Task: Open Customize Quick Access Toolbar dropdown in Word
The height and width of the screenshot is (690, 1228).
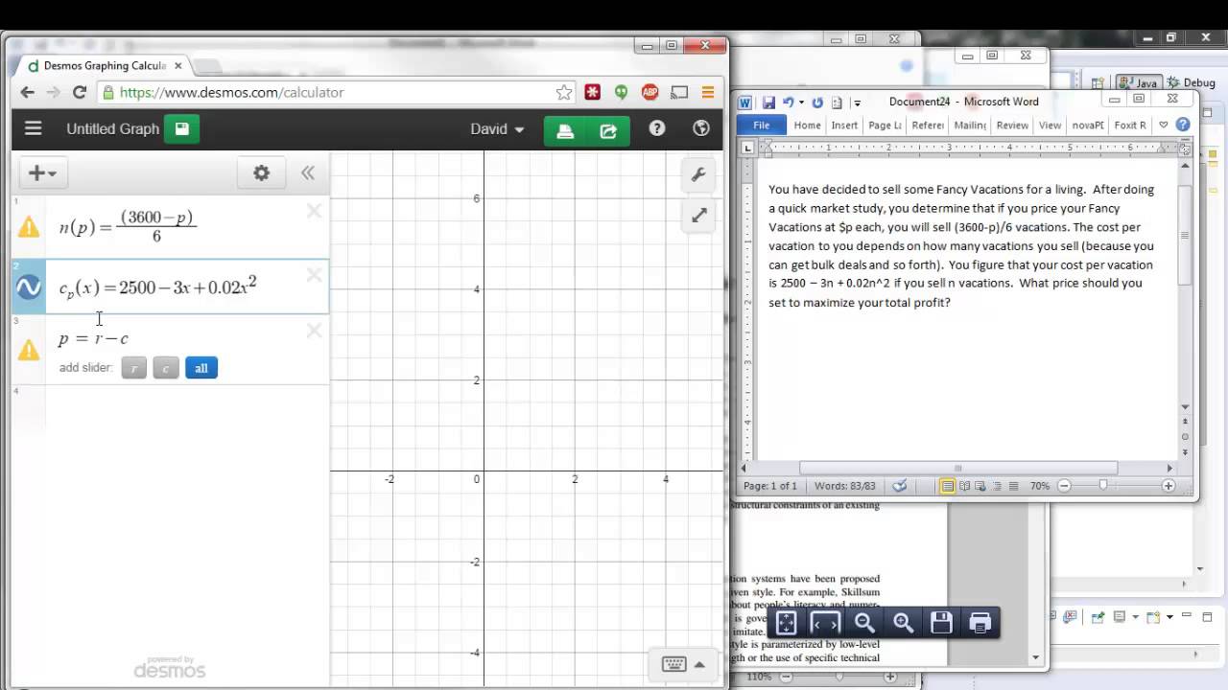Action: [x=857, y=103]
